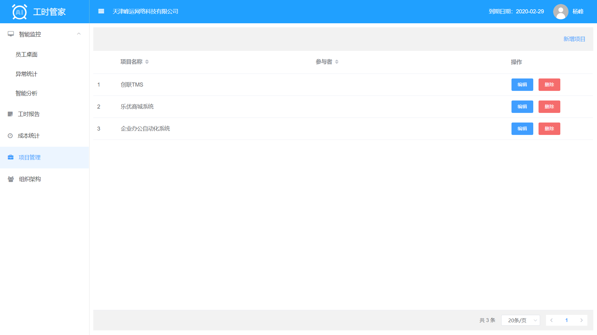Edit the 创联TMS project

coord(522,85)
